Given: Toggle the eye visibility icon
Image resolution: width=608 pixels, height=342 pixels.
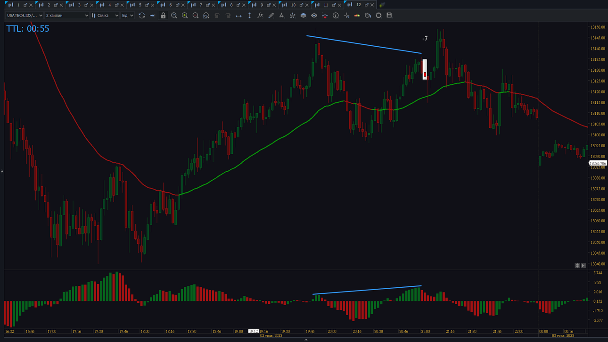Looking at the screenshot, I should [x=314, y=16].
